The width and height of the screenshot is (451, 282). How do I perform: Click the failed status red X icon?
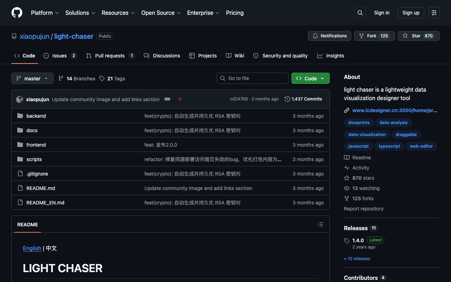point(180,99)
